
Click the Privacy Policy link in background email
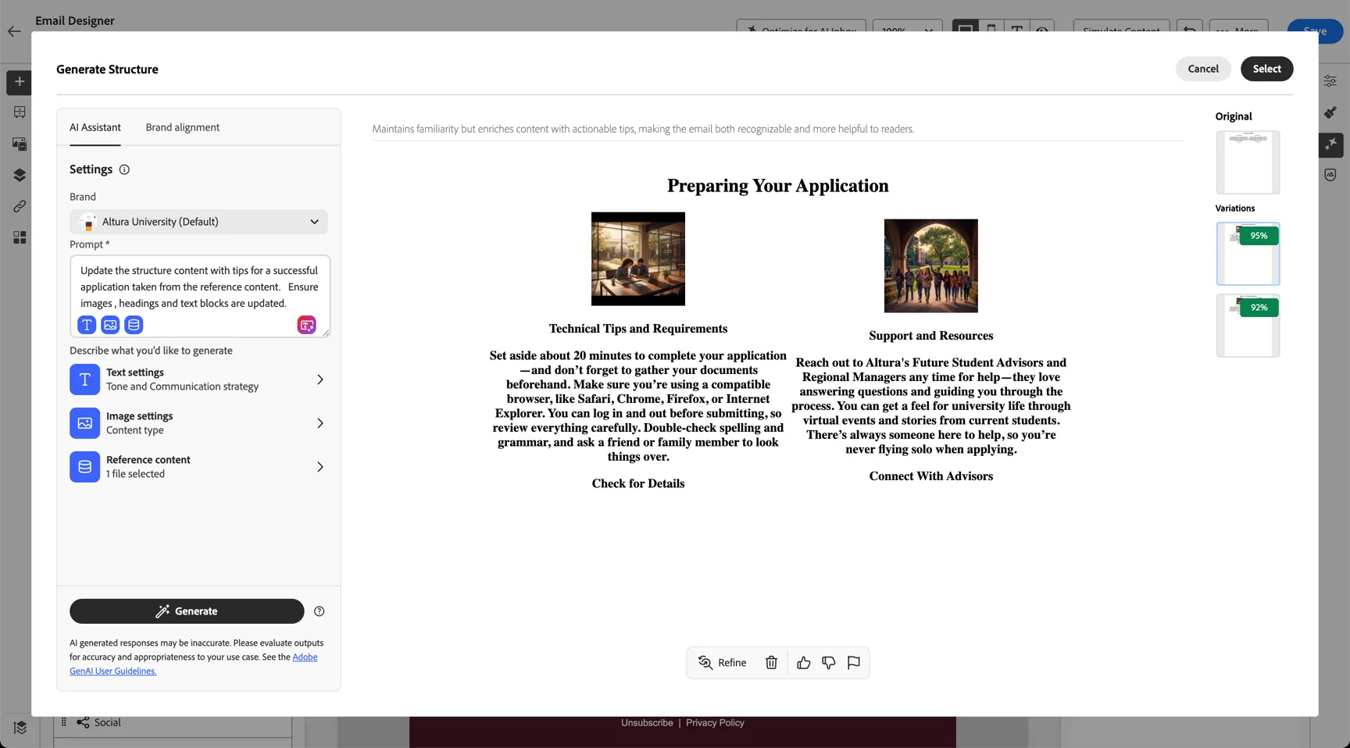click(x=715, y=723)
